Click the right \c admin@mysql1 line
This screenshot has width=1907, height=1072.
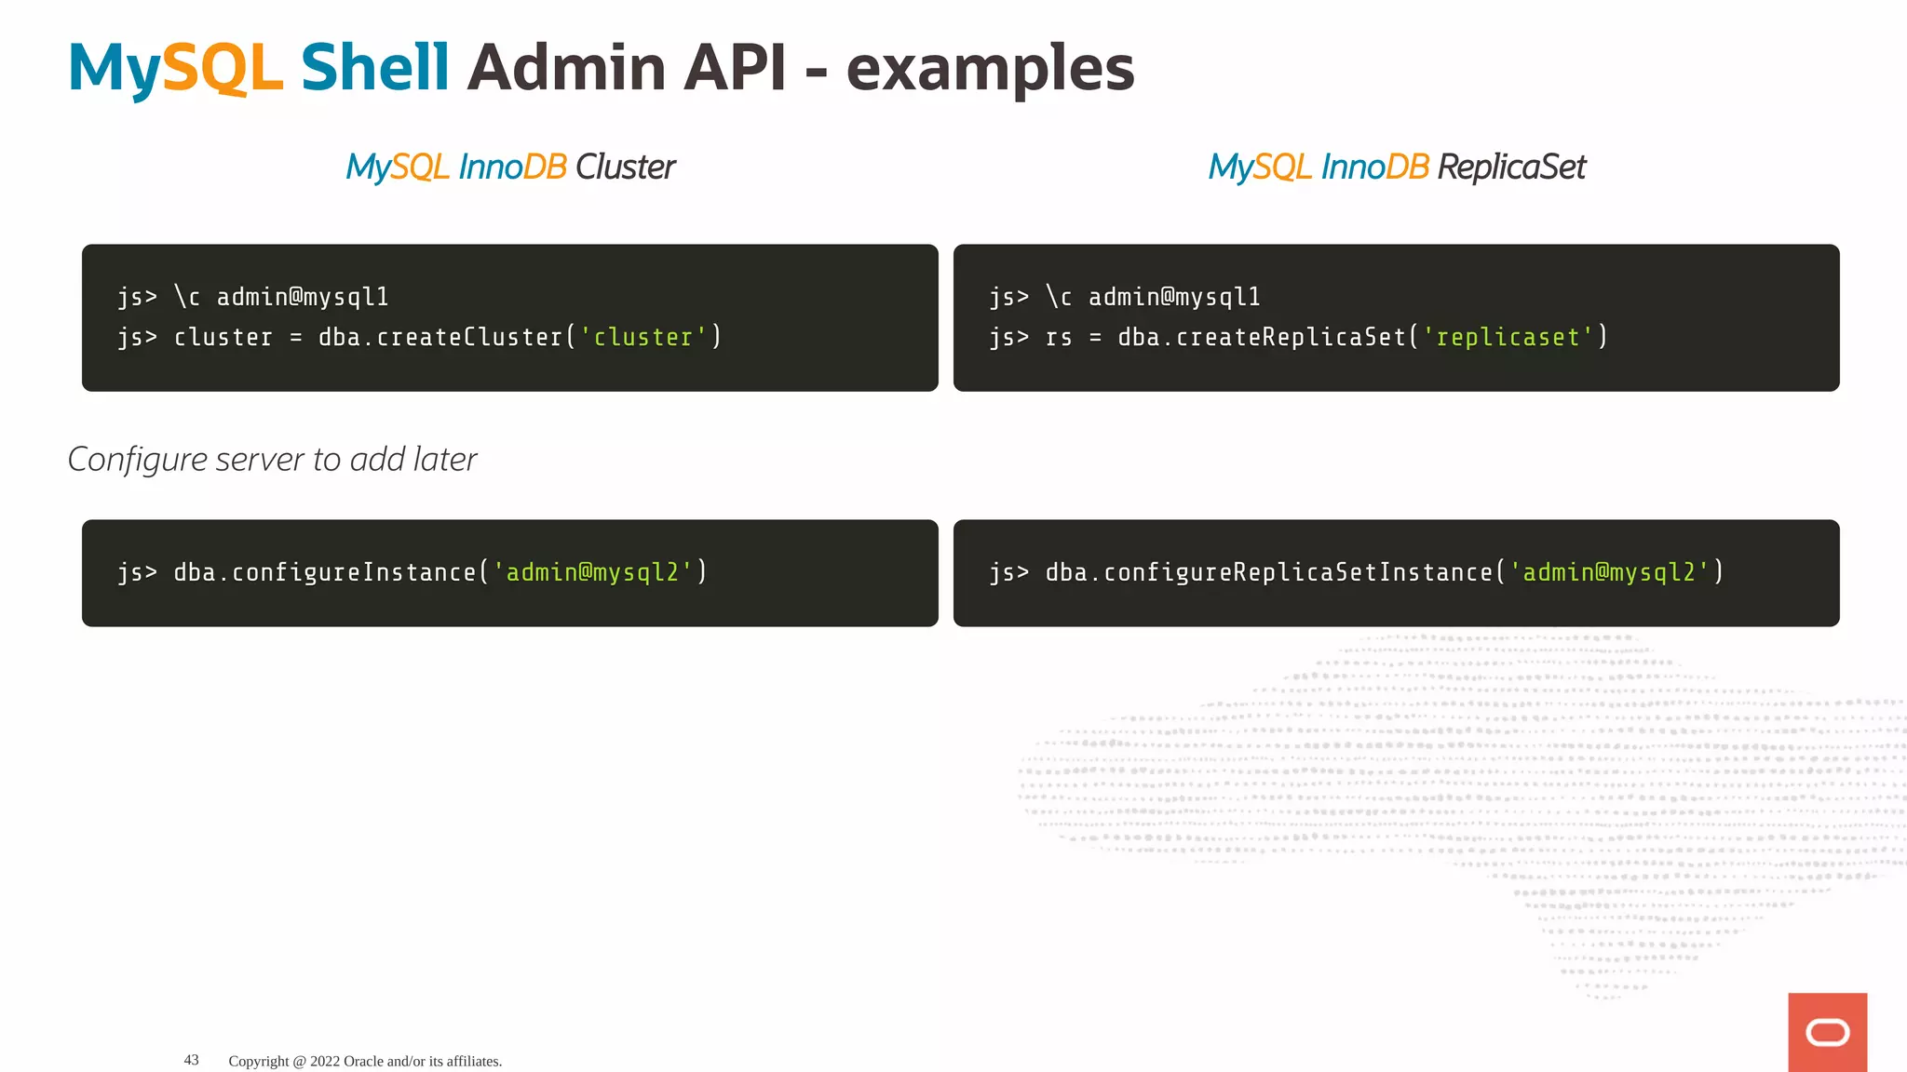(x=1124, y=297)
